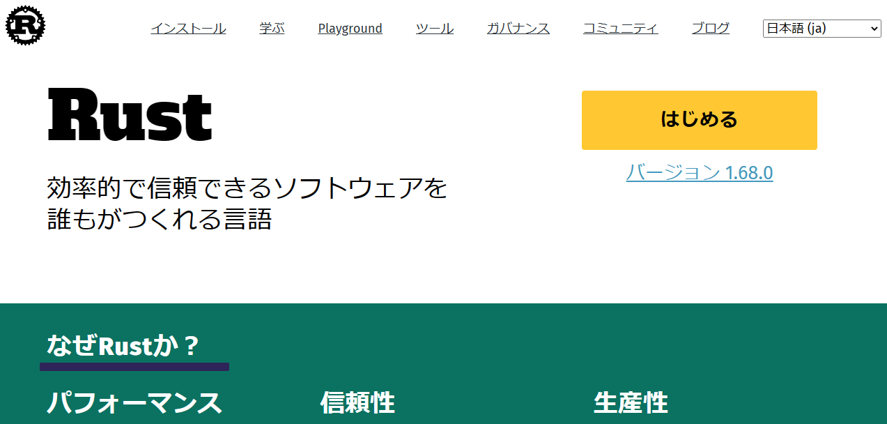Screen dimensions: 887x424
Task: Click the なぜRustか？ heading
Action: pos(123,345)
